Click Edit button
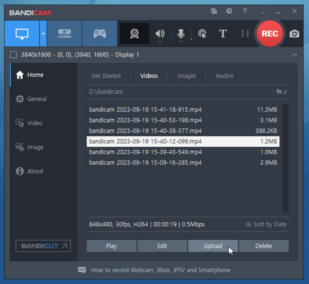The width and height of the screenshot is (309, 284). 162,246
